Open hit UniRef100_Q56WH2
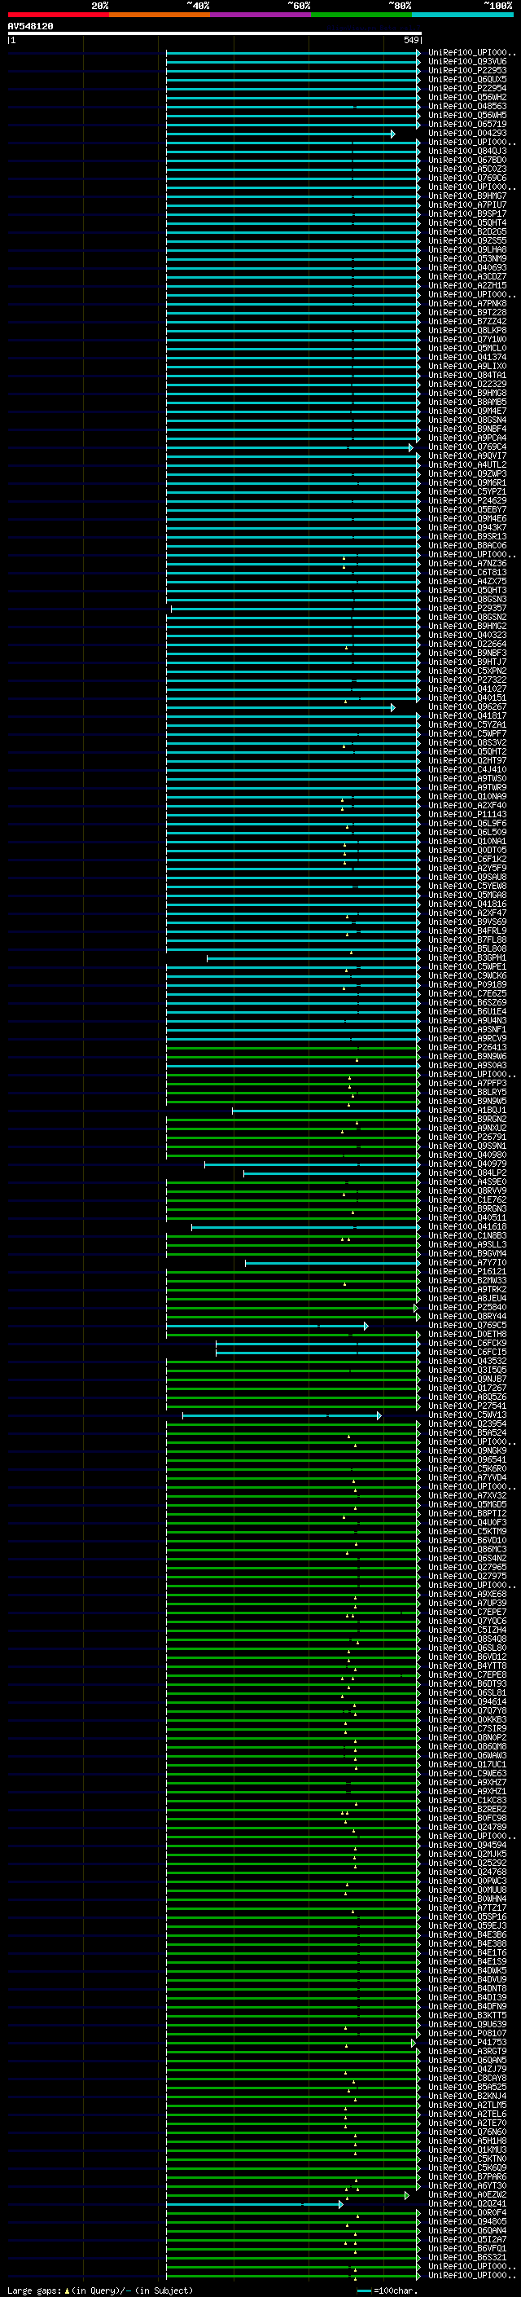Screen dimensions: 521x2297 point(467,97)
